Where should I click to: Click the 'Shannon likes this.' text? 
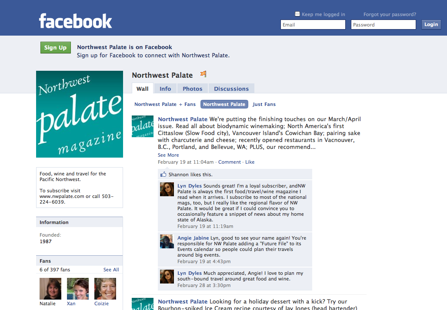pos(190,175)
